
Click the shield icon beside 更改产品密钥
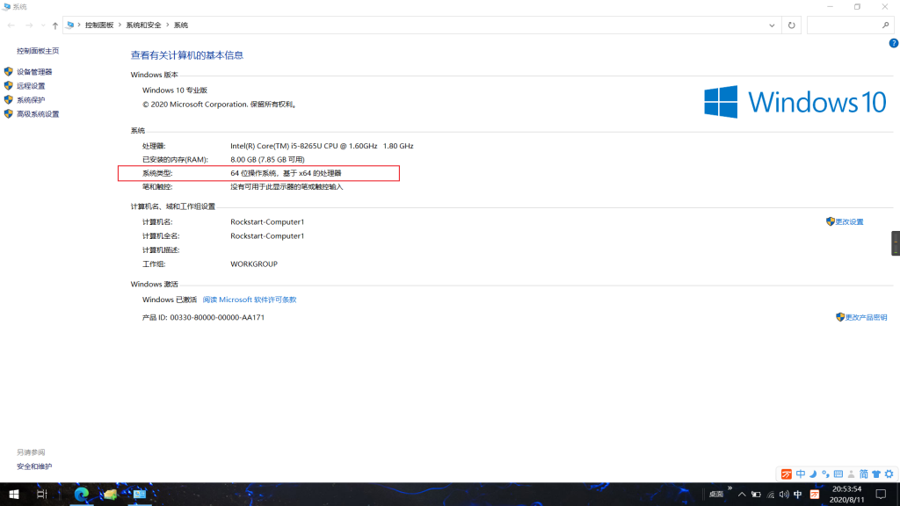tap(840, 316)
